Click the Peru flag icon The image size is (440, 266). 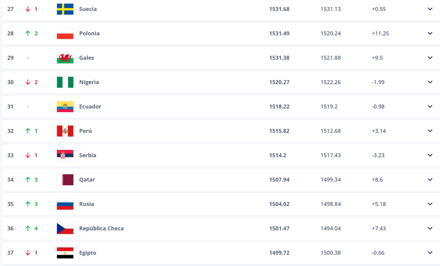pyautogui.click(x=65, y=131)
